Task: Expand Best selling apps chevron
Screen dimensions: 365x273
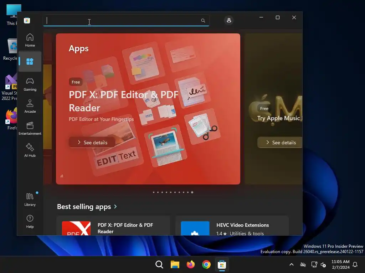Action: pyautogui.click(x=115, y=207)
